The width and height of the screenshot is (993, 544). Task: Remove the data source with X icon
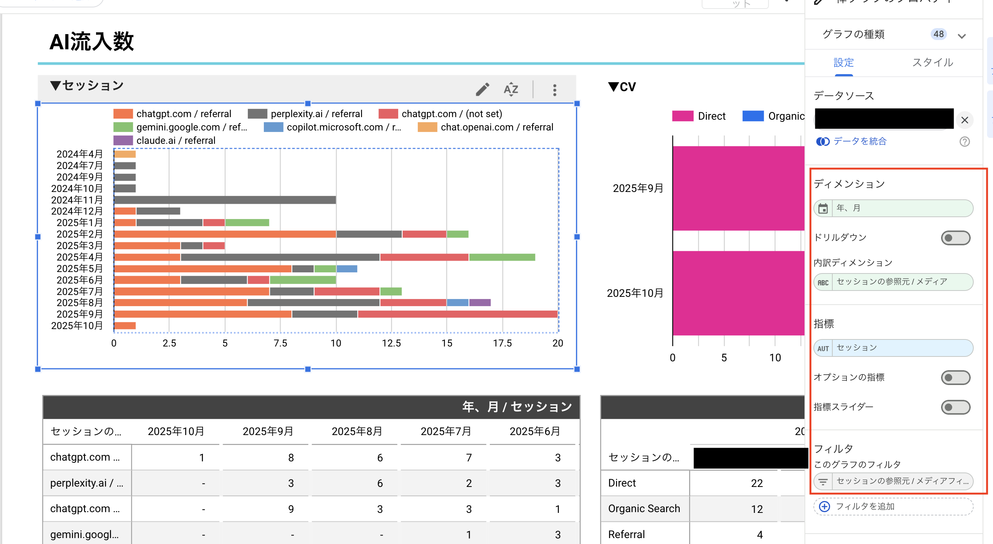point(964,120)
